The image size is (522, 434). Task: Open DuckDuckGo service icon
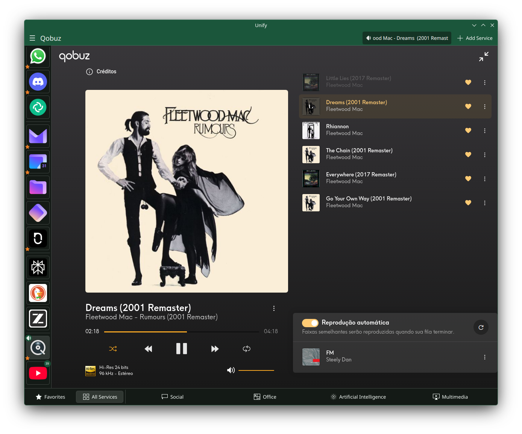click(x=38, y=293)
